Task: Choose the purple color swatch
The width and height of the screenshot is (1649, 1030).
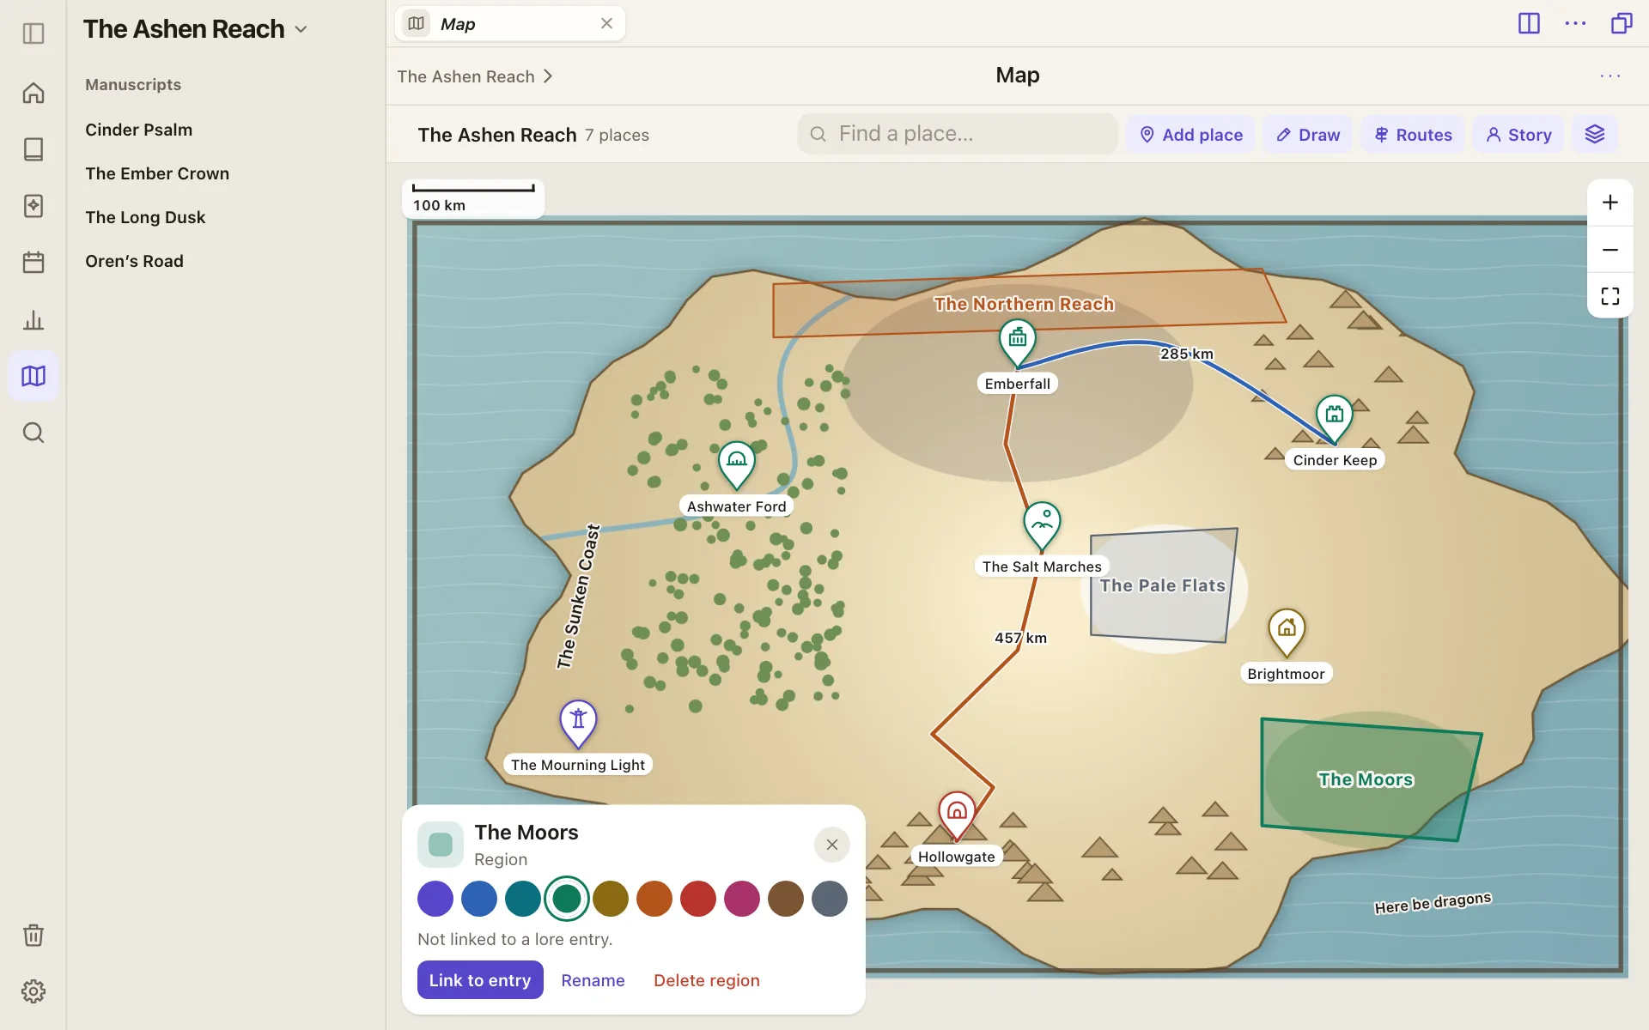Action: tap(435, 899)
